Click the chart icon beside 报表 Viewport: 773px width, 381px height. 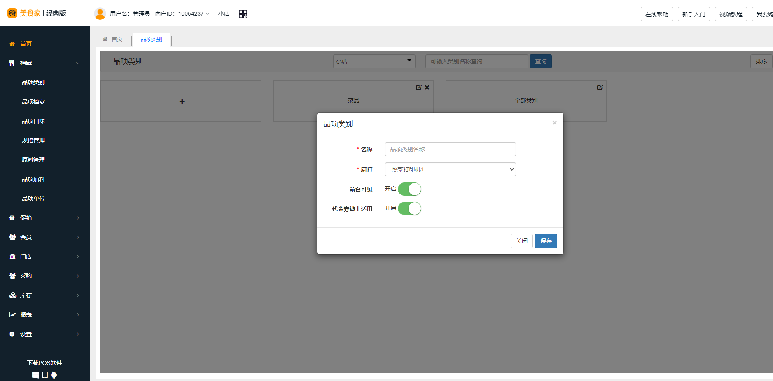[x=13, y=315]
